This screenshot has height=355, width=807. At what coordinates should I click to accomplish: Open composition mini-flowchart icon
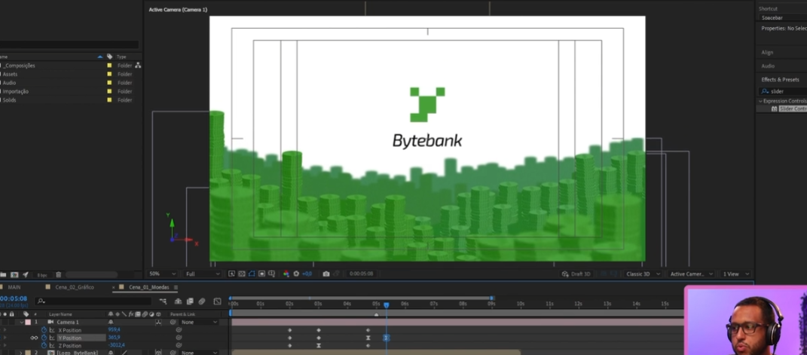click(x=164, y=301)
